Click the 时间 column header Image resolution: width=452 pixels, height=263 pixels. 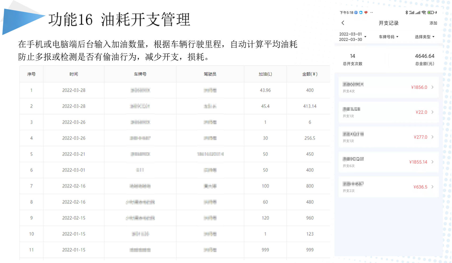[x=74, y=74]
